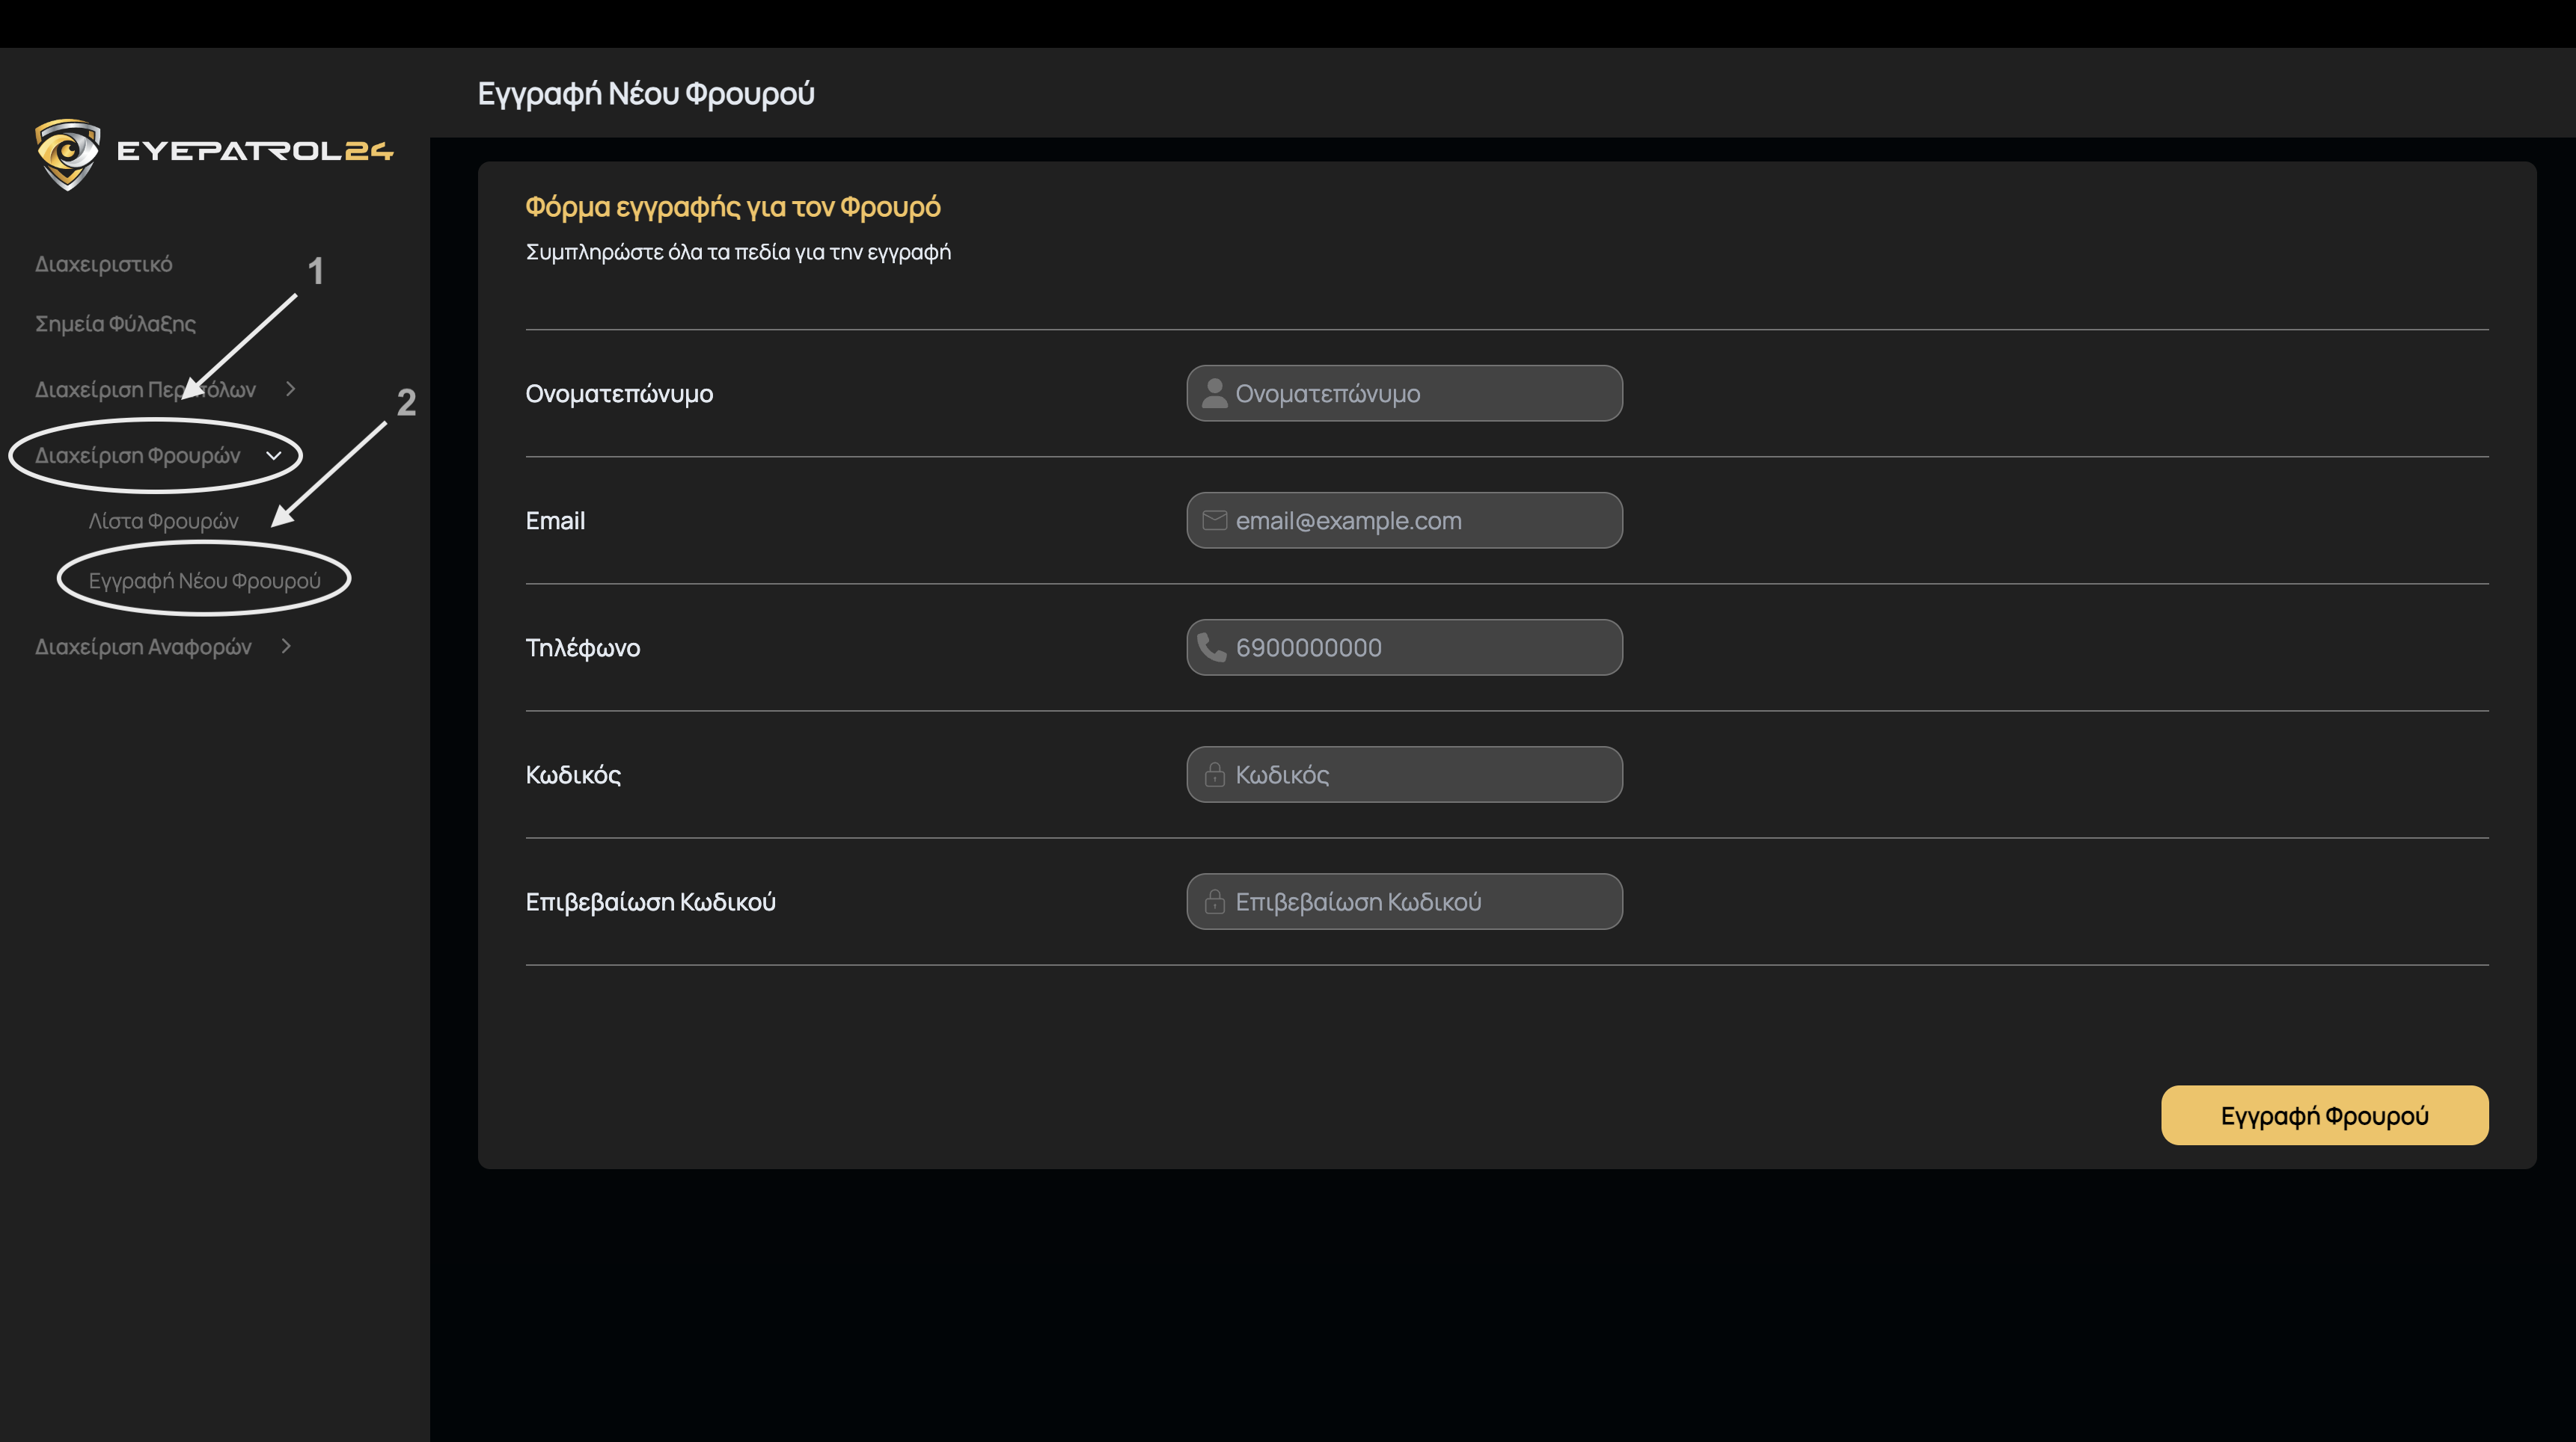This screenshot has width=2576, height=1442.
Task: Click the envelope icon in the Email field
Action: coord(1214,520)
